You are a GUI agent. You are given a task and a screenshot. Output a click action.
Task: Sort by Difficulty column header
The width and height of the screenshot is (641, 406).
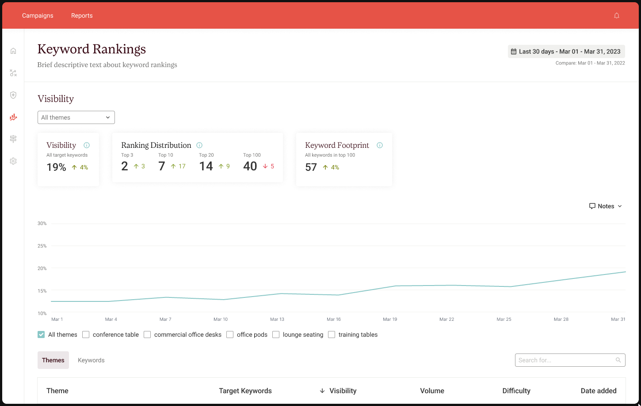(516, 391)
